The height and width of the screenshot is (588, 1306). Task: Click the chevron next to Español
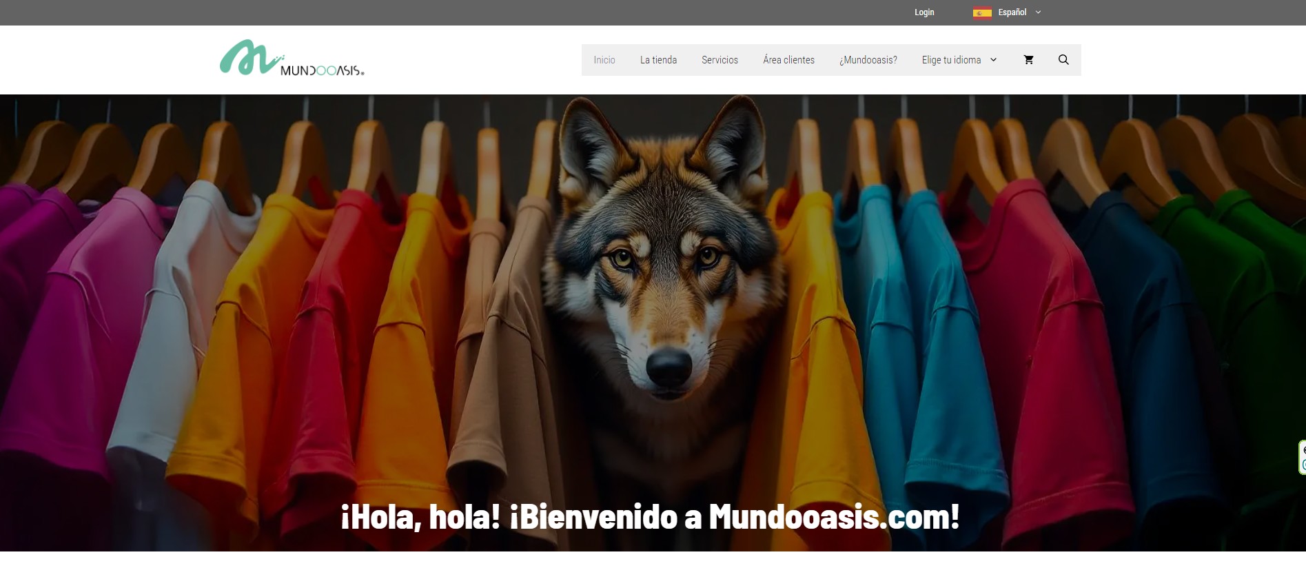click(1039, 12)
